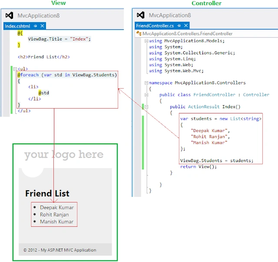Screen dimensions: 278x262
Task: Click MvcApplication8 title in View window
Action: click(x=39, y=16)
